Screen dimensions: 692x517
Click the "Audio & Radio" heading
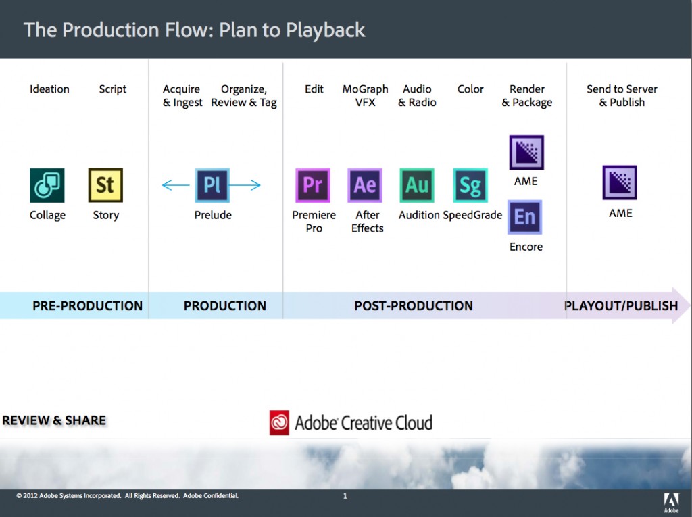tap(417, 96)
